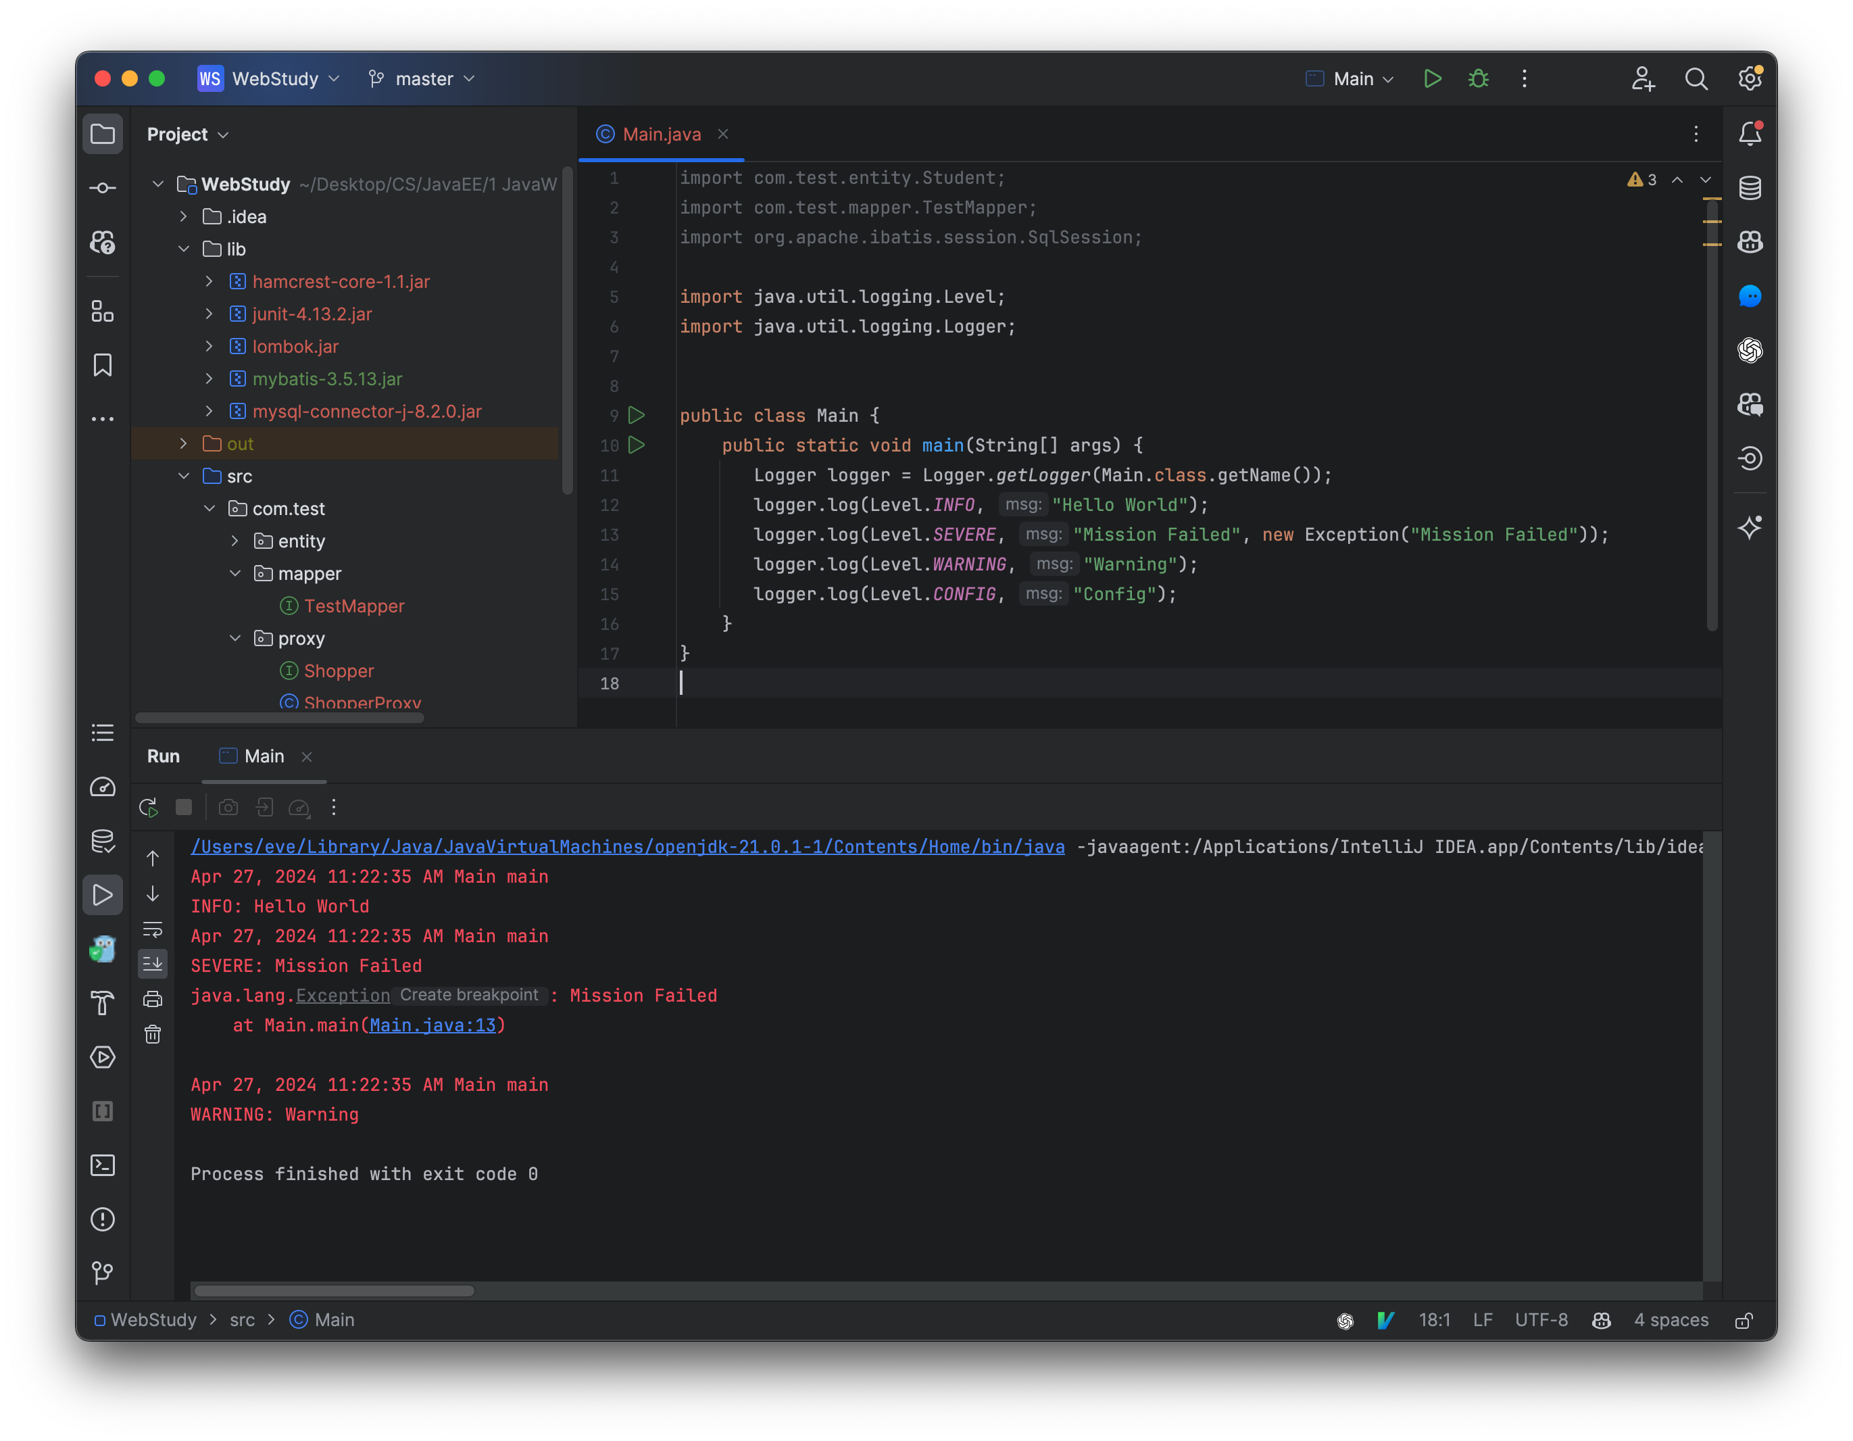Open the Structure tool window

(103, 312)
